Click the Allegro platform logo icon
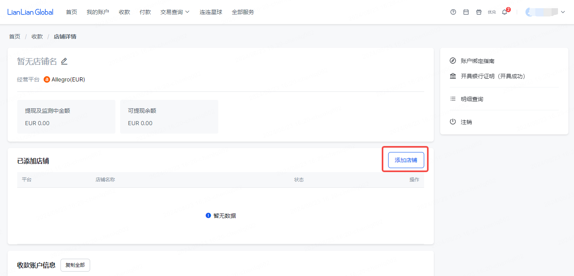The height and width of the screenshot is (276, 574). (46, 79)
